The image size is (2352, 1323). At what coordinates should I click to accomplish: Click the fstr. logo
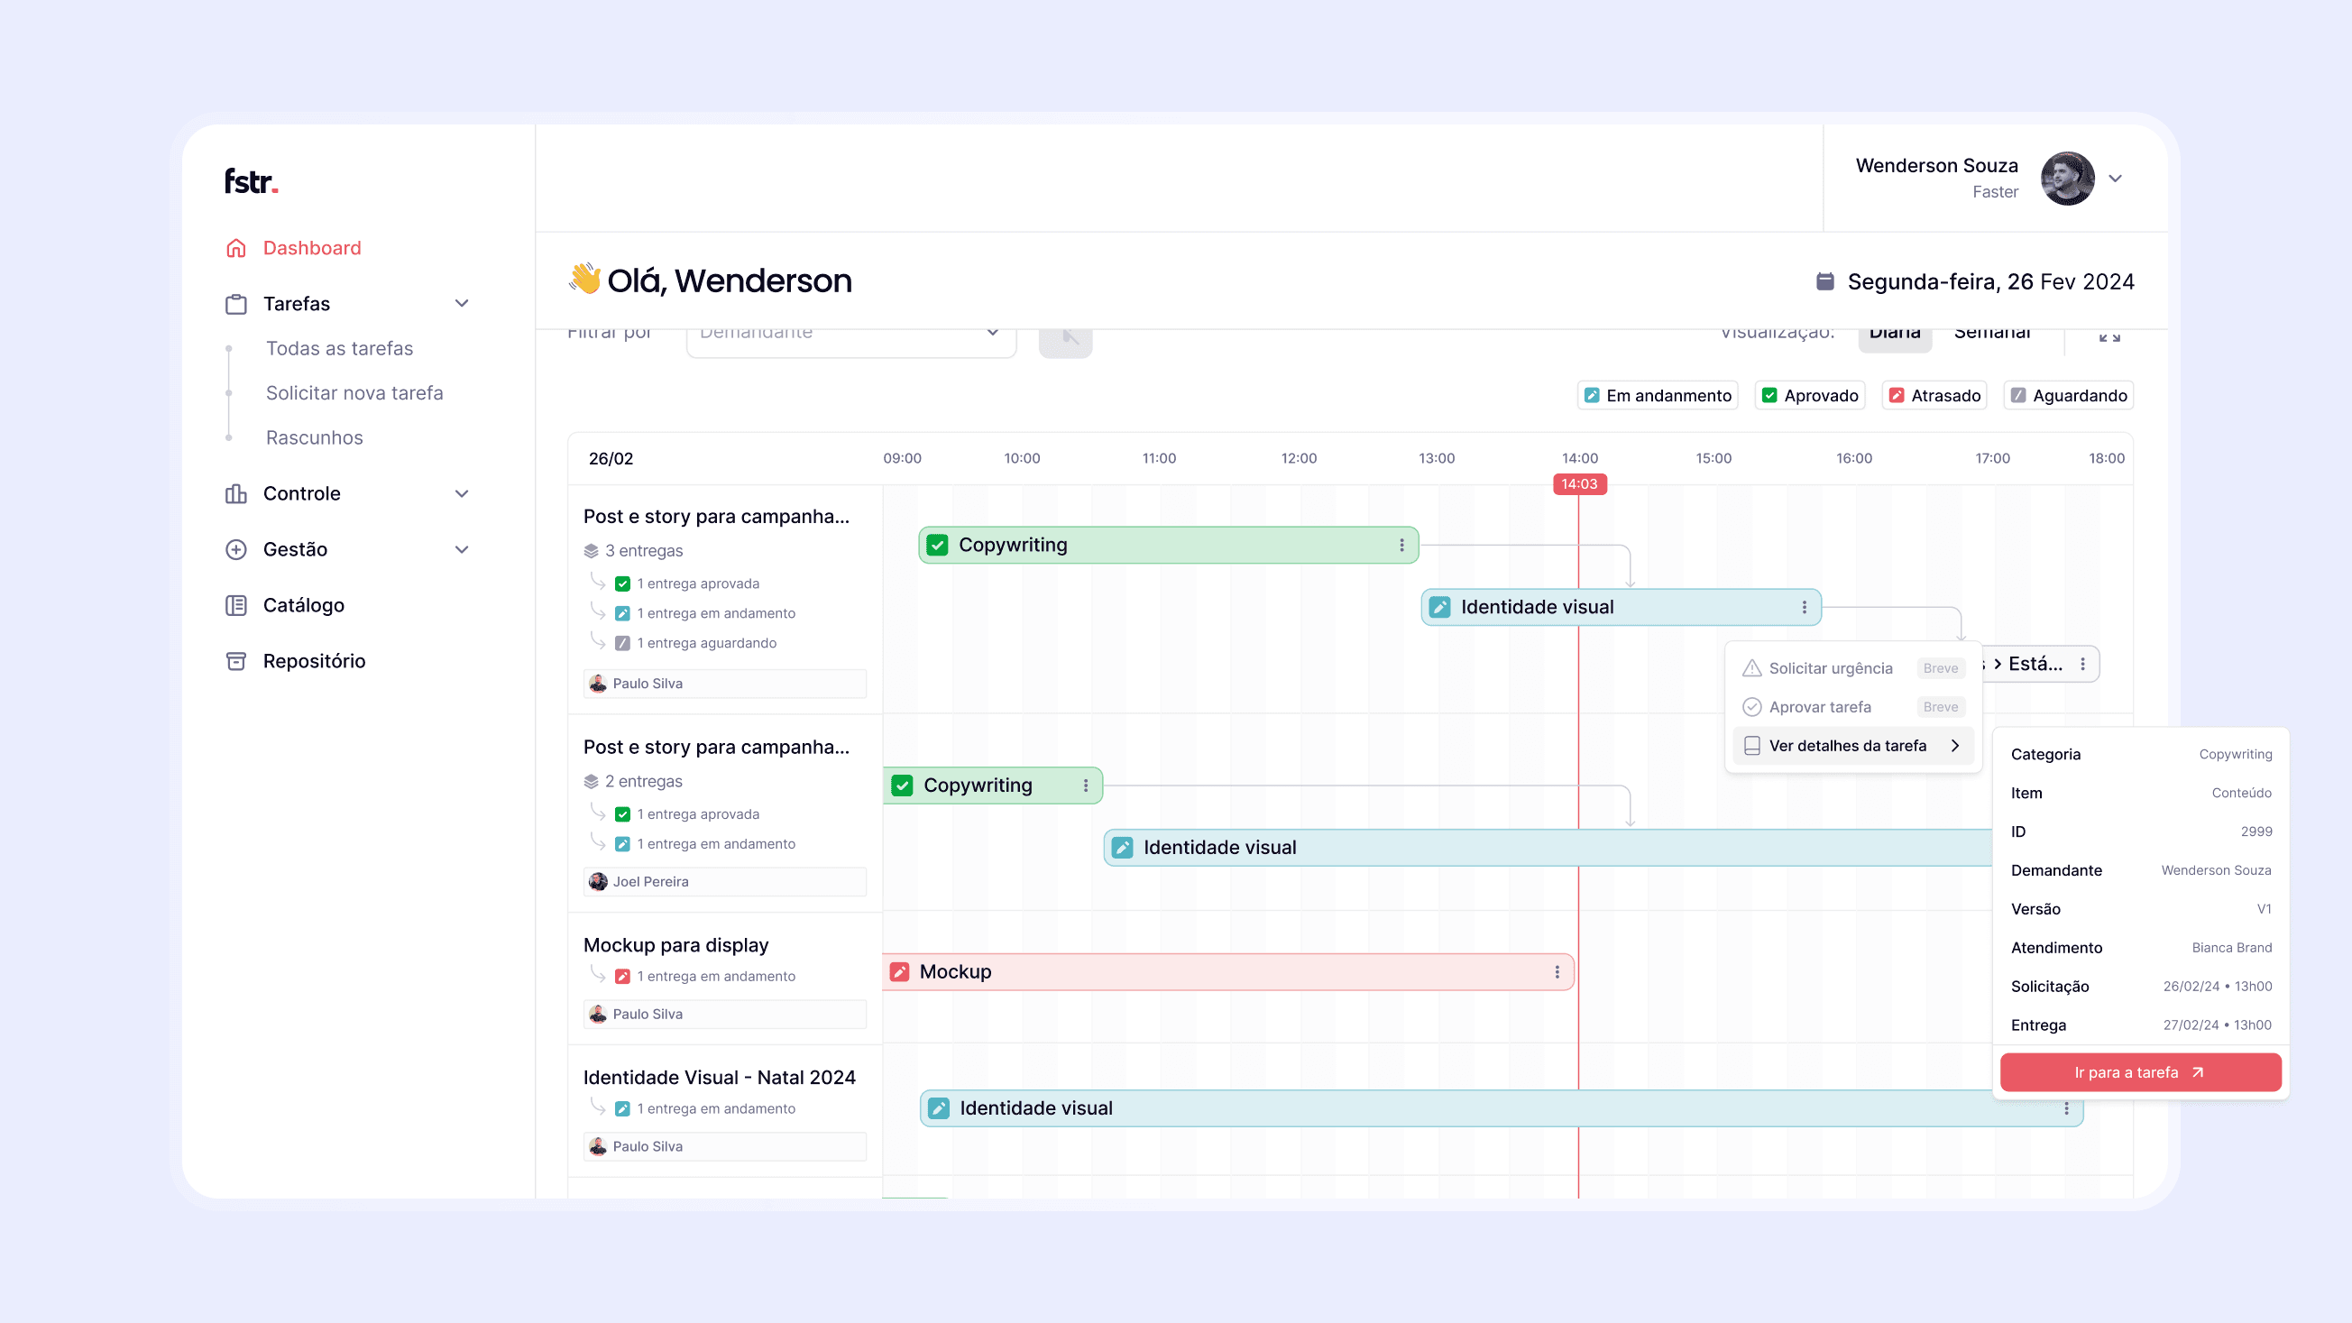click(x=251, y=180)
